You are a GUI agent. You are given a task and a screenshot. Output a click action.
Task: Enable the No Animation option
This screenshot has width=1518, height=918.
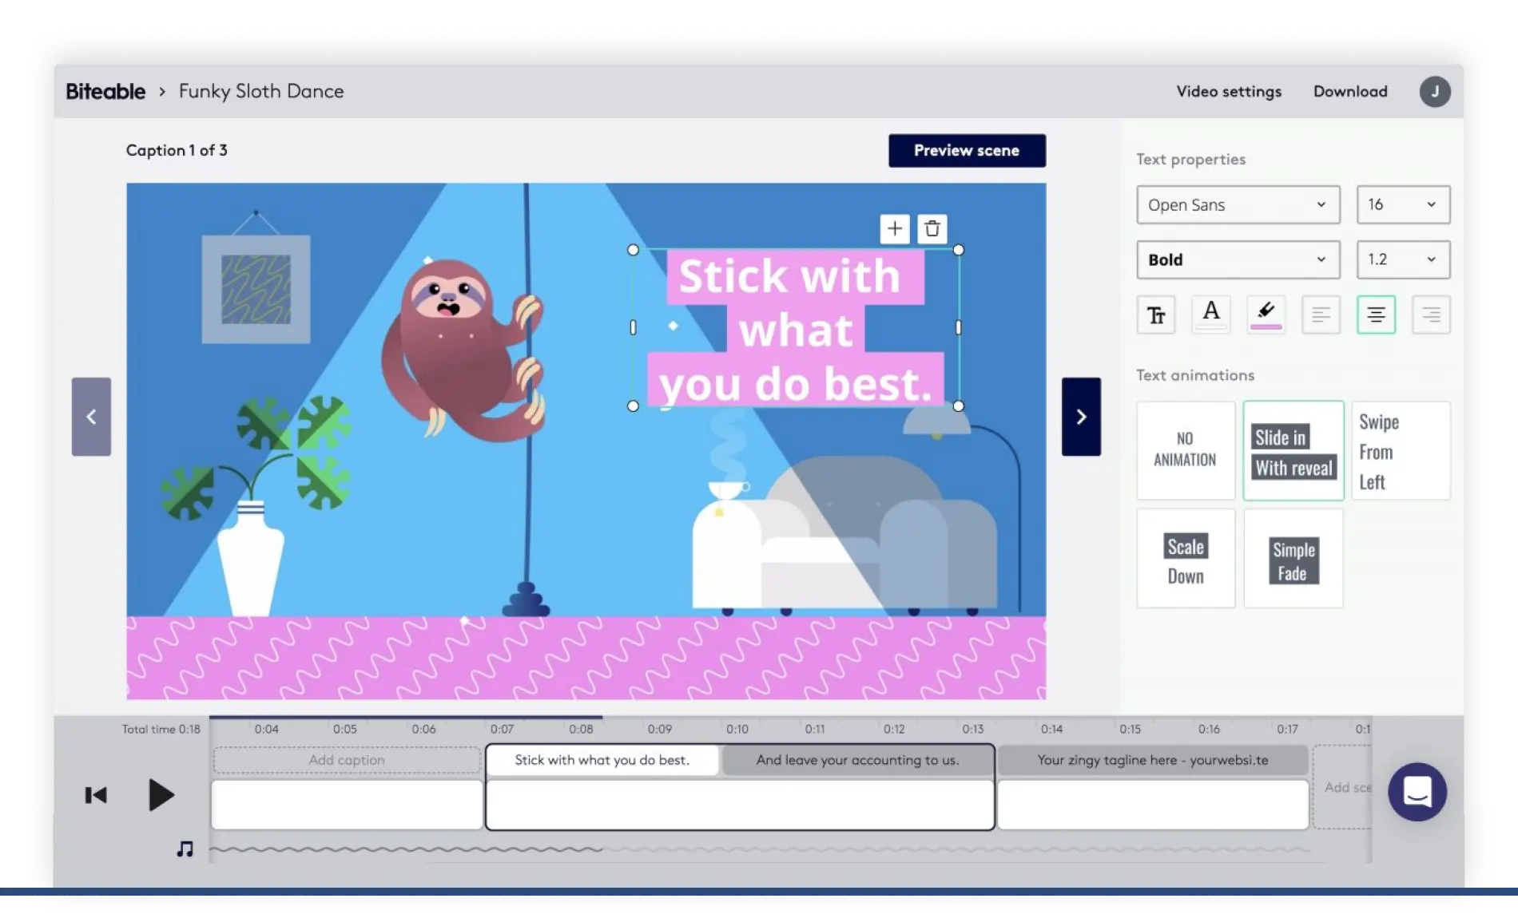pyautogui.click(x=1186, y=450)
